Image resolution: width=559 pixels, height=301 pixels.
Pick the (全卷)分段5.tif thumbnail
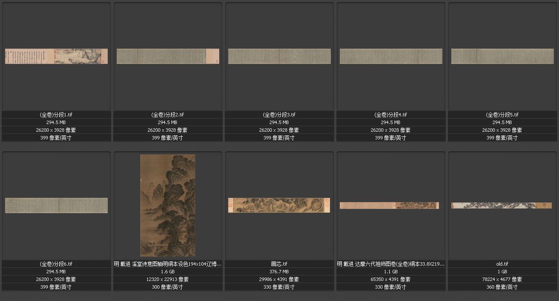[503, 56]
